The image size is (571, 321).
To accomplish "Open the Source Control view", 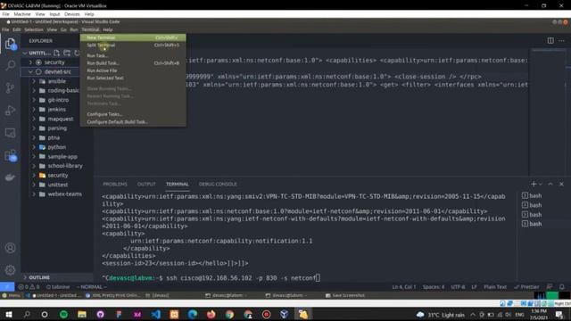I will click(10, 87).
